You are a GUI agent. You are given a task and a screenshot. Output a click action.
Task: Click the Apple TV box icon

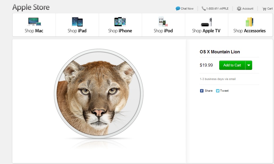coord(206,22)
